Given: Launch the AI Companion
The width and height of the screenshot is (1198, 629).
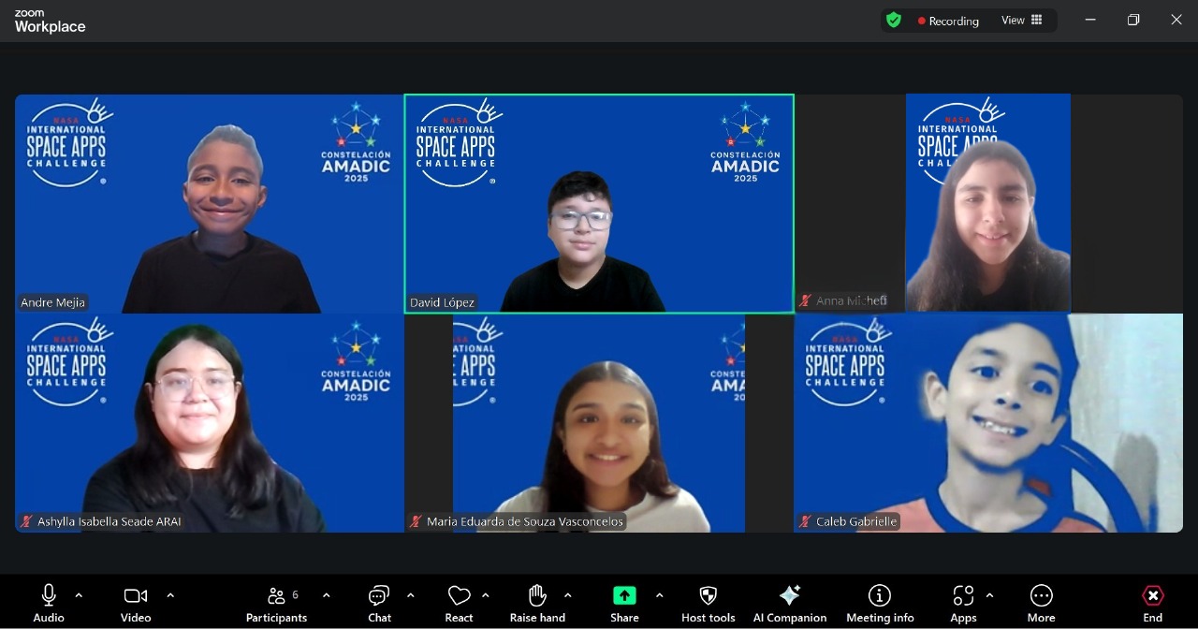Looking at the screenshot, I should pos(790,596).
